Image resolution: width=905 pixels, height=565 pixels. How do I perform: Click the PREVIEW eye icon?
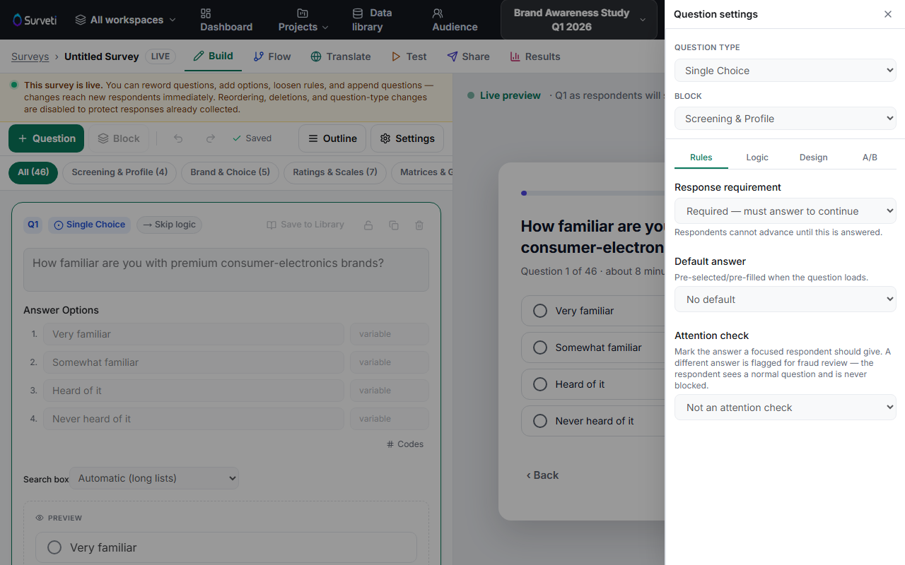click(x=40, y=518)
